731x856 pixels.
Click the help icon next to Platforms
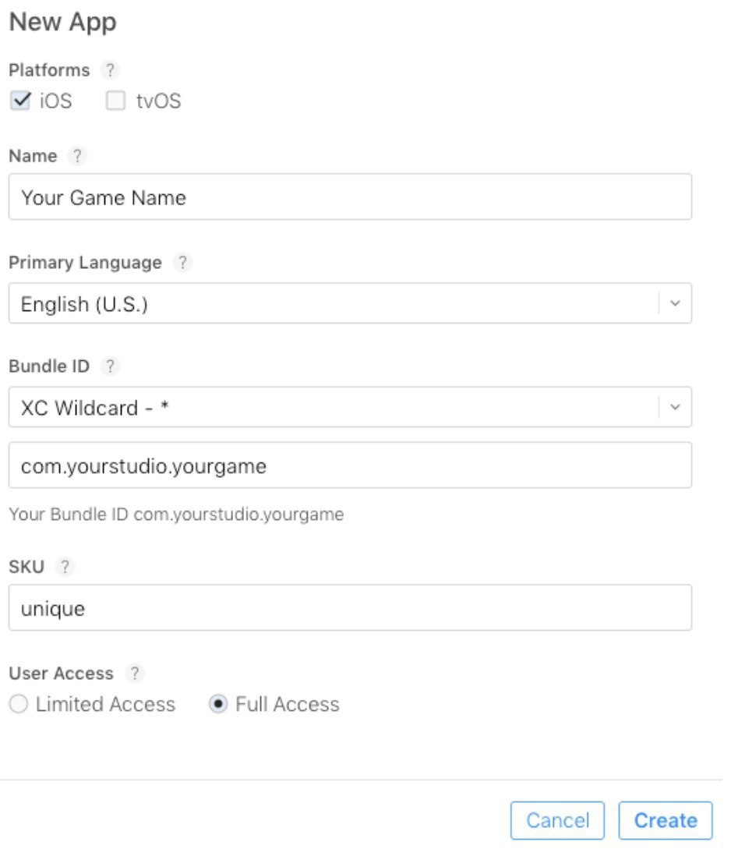(x=111, y=70)
